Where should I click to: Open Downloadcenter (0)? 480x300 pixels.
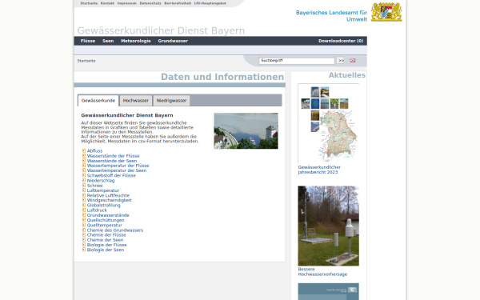click(341, 41)
